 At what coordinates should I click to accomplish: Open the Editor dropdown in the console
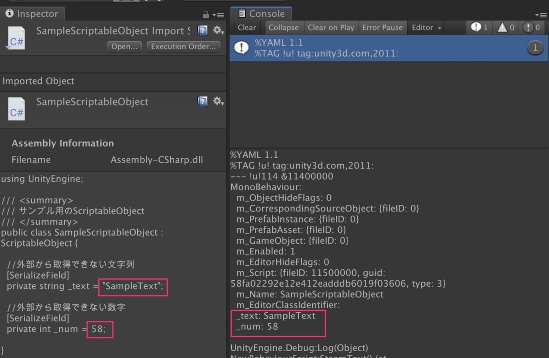pos(426,27)
